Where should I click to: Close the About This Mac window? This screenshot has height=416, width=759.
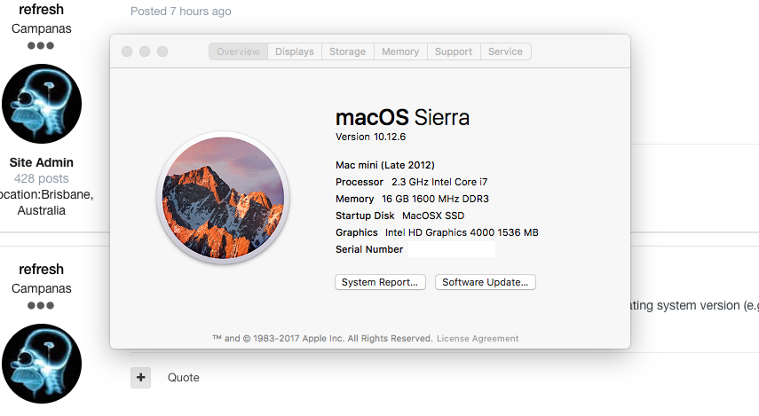[x=127, y=51]
